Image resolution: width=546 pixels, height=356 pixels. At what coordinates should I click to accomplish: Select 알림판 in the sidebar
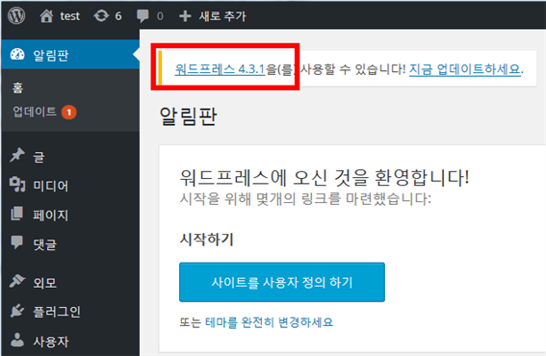[x=70, y=55]
